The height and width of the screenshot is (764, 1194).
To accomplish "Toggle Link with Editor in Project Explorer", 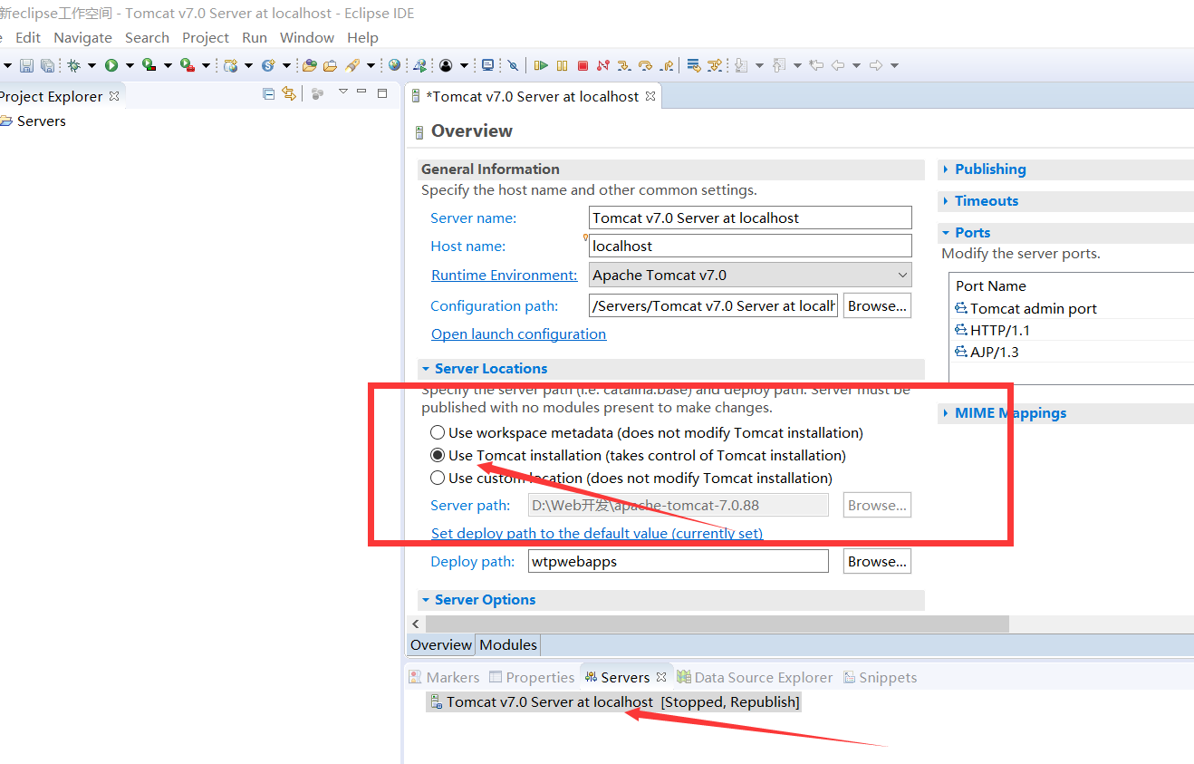I will point(289,93).
